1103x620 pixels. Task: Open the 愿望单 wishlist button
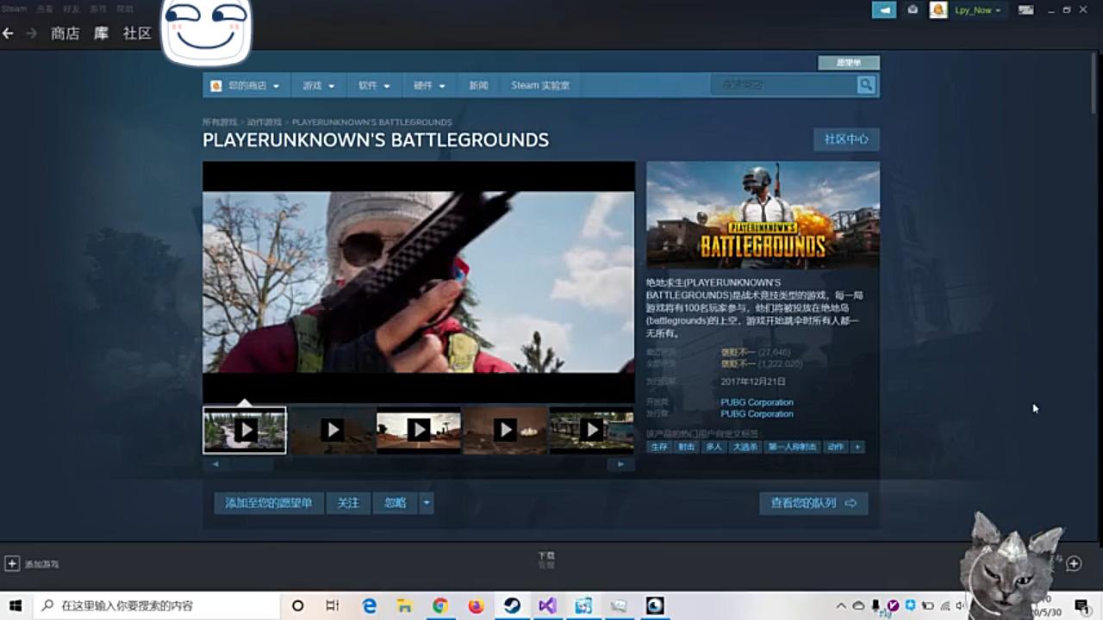849,63
